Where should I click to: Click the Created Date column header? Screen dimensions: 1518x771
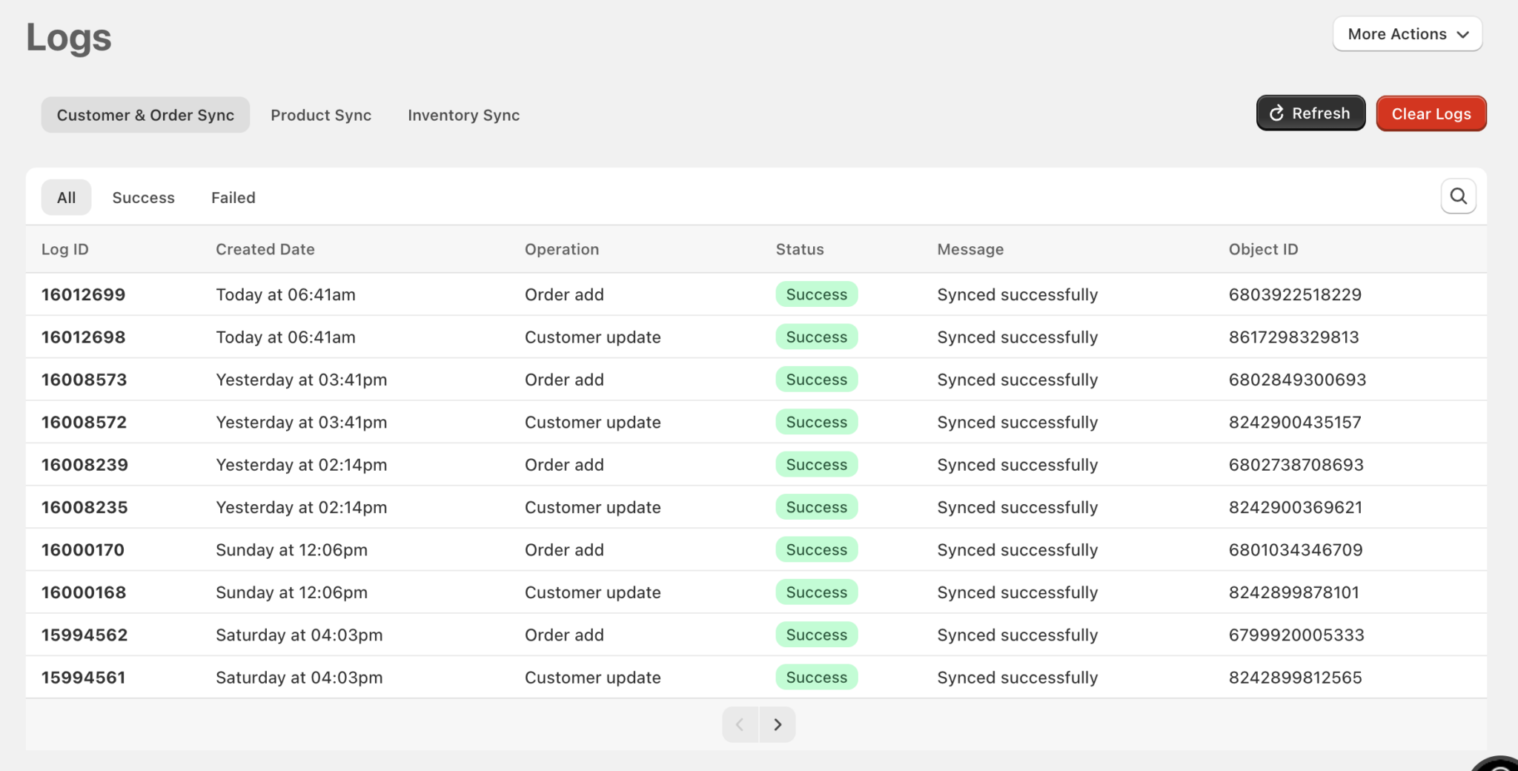265,249
